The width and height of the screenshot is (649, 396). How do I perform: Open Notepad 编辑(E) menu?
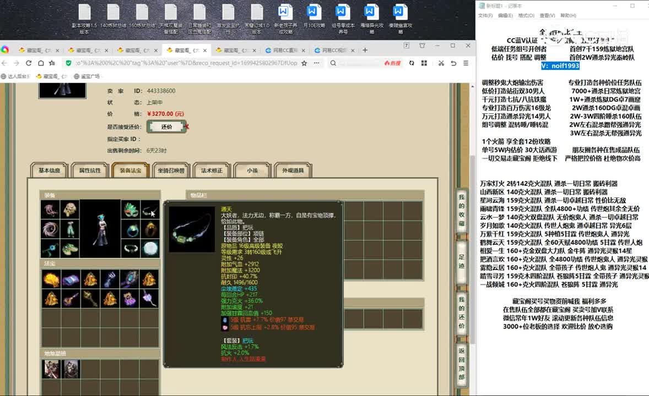pyautogui.click(x=505, y=15)
